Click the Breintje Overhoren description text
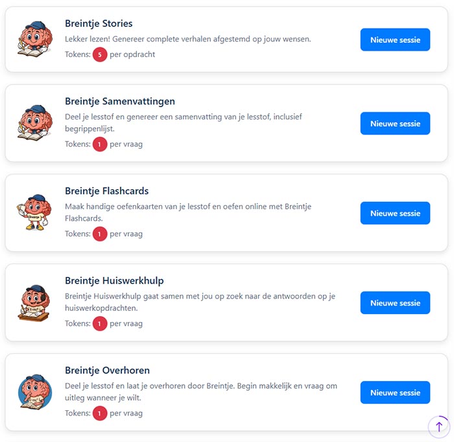This screenshot has height=442, width=454. 201,391
